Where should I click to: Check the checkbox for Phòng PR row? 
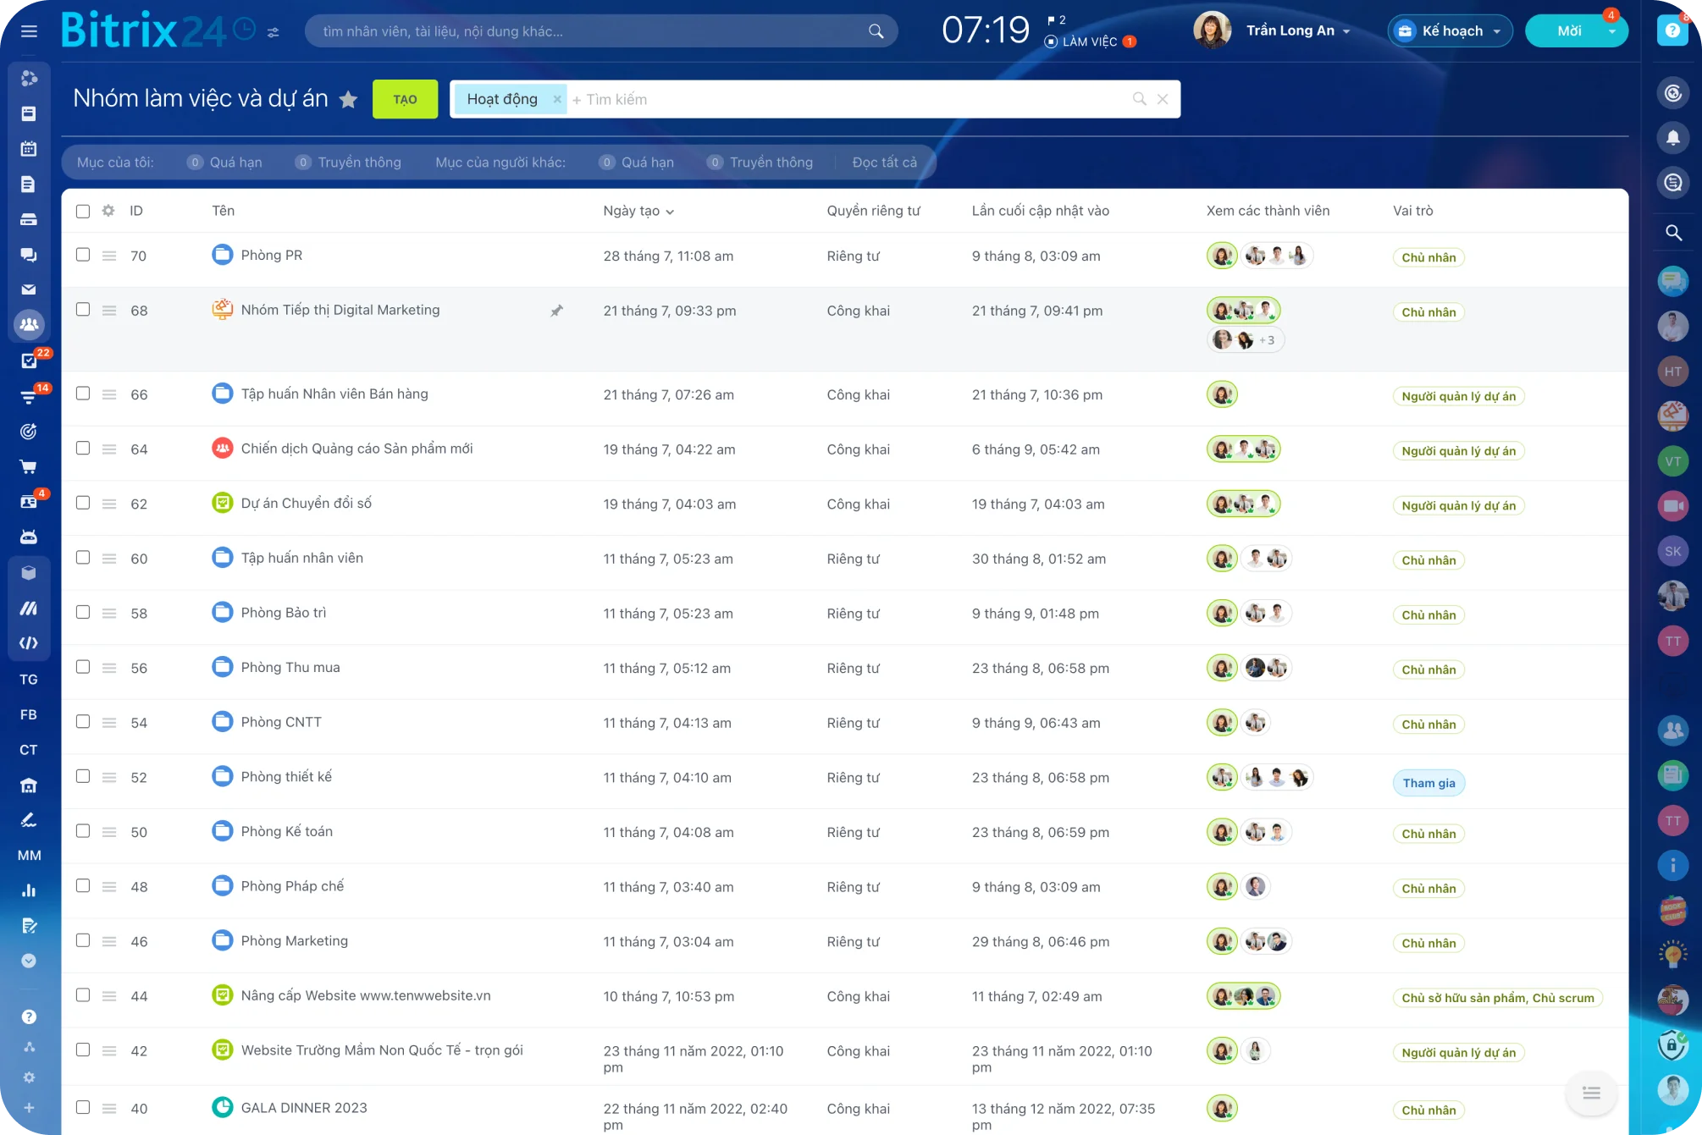click(83, 255)
